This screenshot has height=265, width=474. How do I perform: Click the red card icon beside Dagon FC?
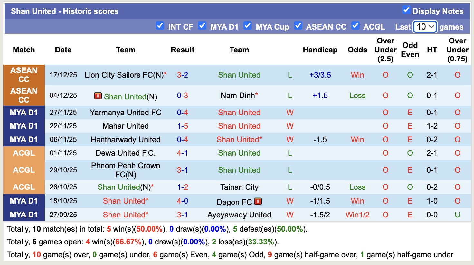[x=257, y=201]
